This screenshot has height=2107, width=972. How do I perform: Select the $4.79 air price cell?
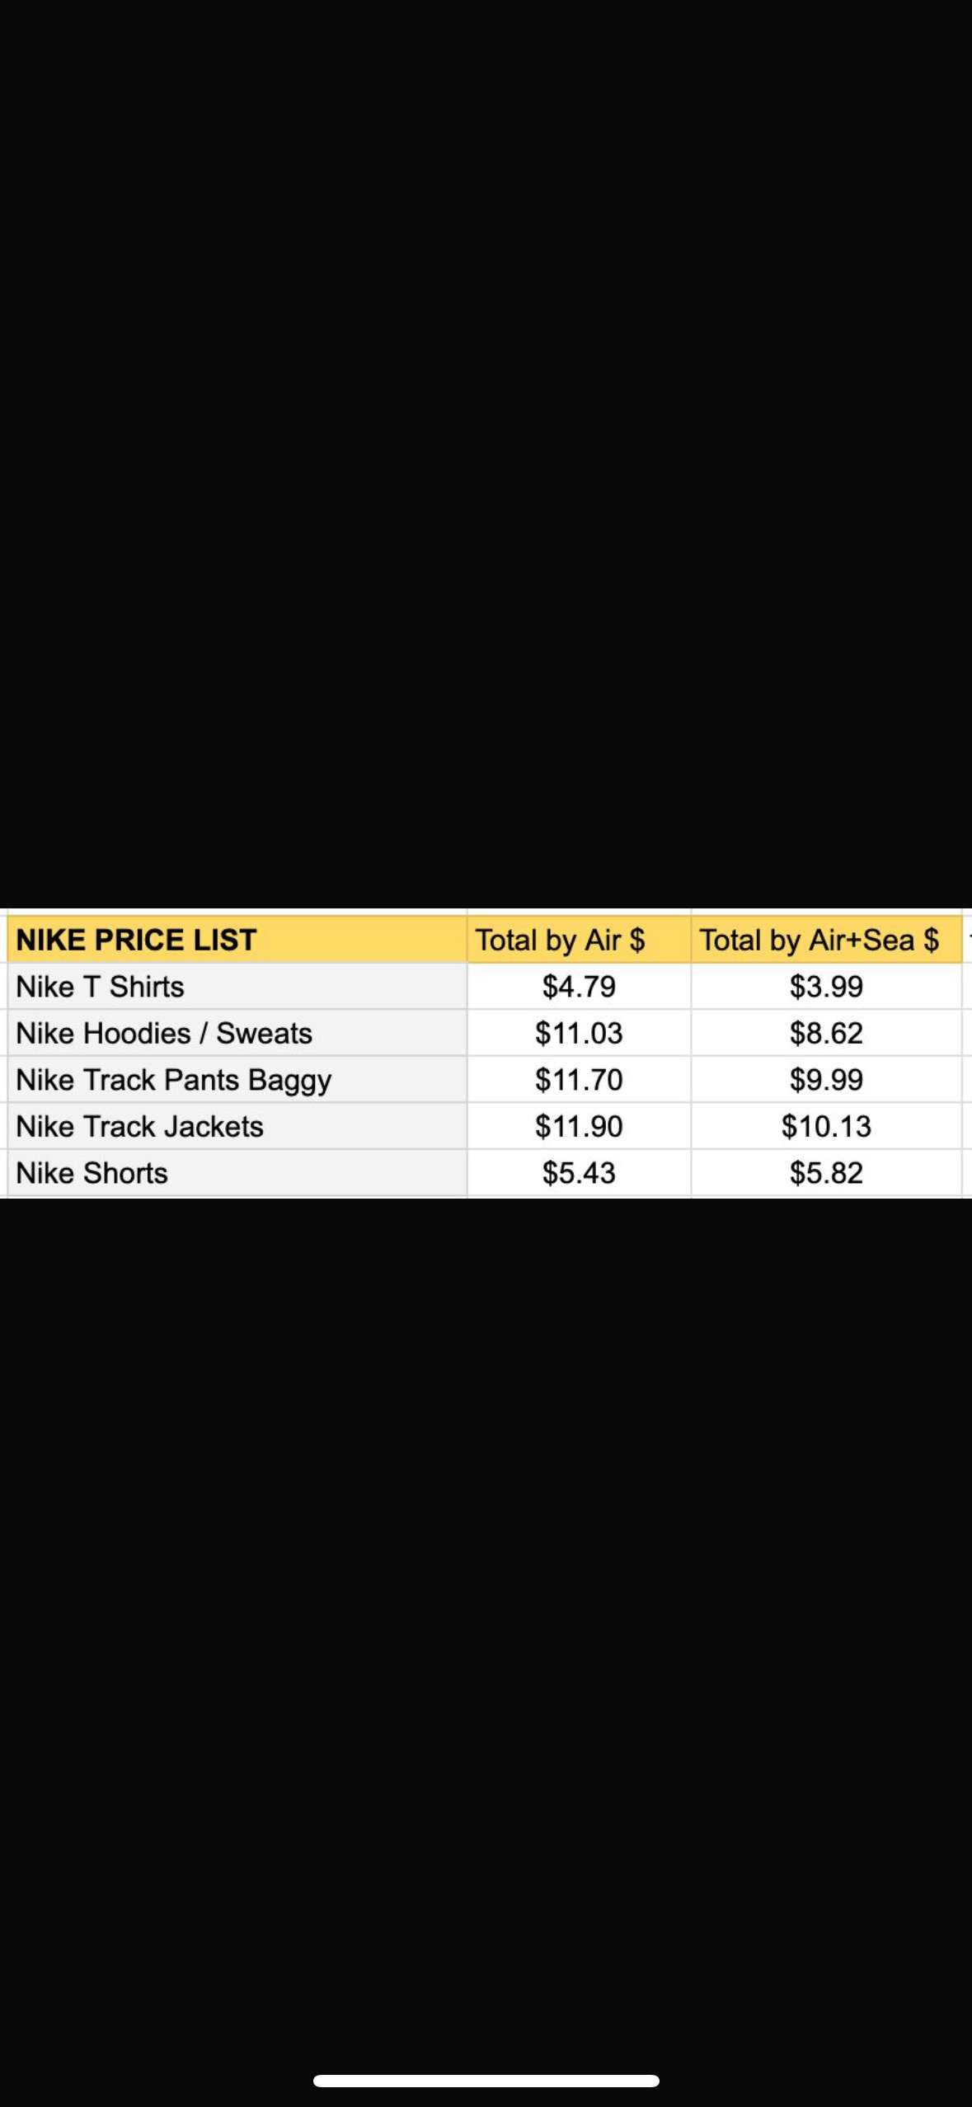pyautogui.click(x=579, y=987)
